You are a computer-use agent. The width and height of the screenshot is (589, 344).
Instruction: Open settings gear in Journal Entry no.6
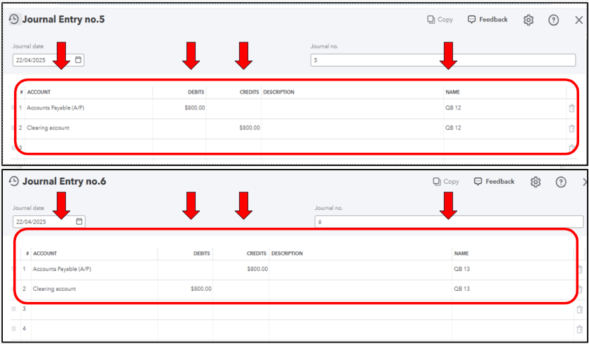tap(535, 182)
